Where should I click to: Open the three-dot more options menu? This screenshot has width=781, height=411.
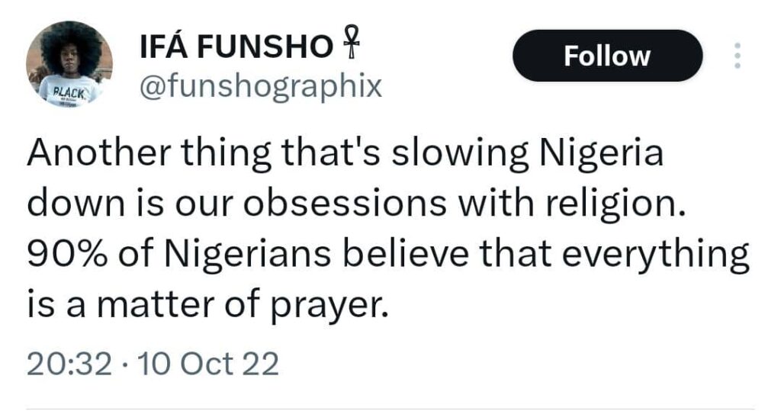pos(738,56)
